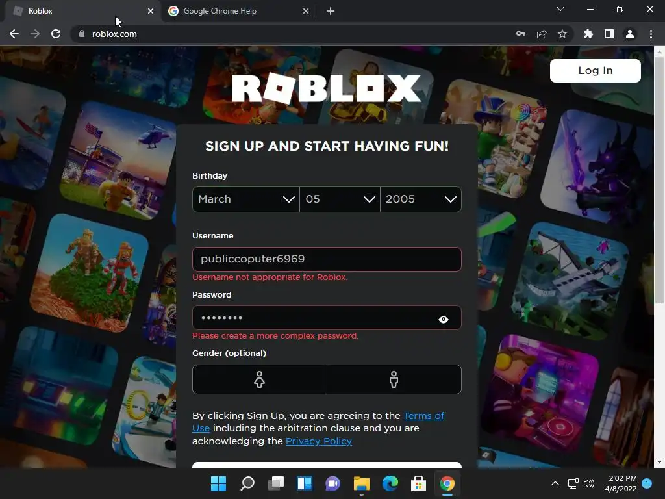Screen dimensions: 665x499
Task: Open the Chrome extensions puzzle icon
Action: click(588, 34)
